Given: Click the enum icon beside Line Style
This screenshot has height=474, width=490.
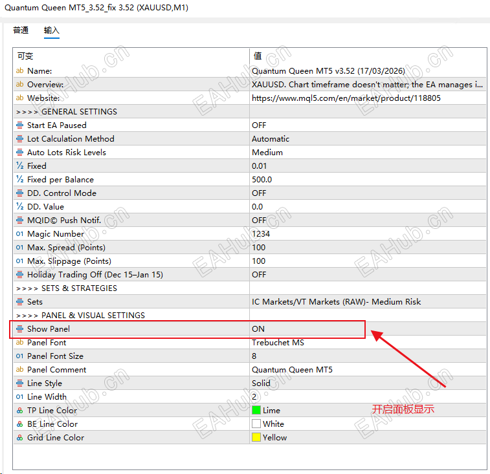Looking at the screenshot, I should 19,383.
